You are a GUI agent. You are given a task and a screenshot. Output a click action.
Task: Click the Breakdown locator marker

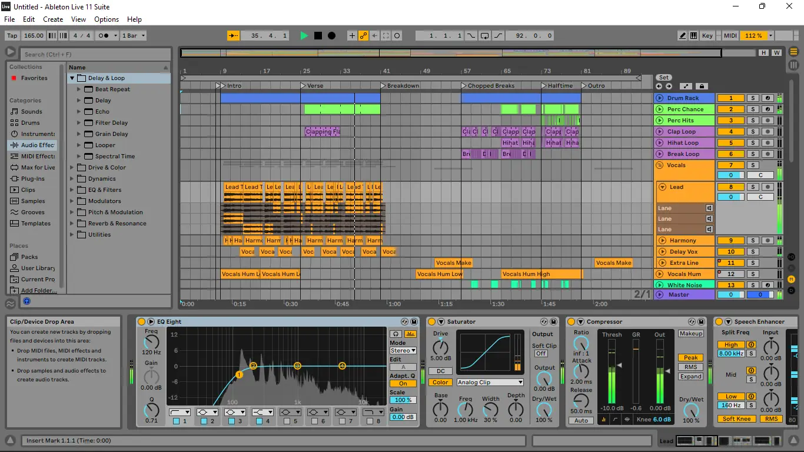pos(383,86)
